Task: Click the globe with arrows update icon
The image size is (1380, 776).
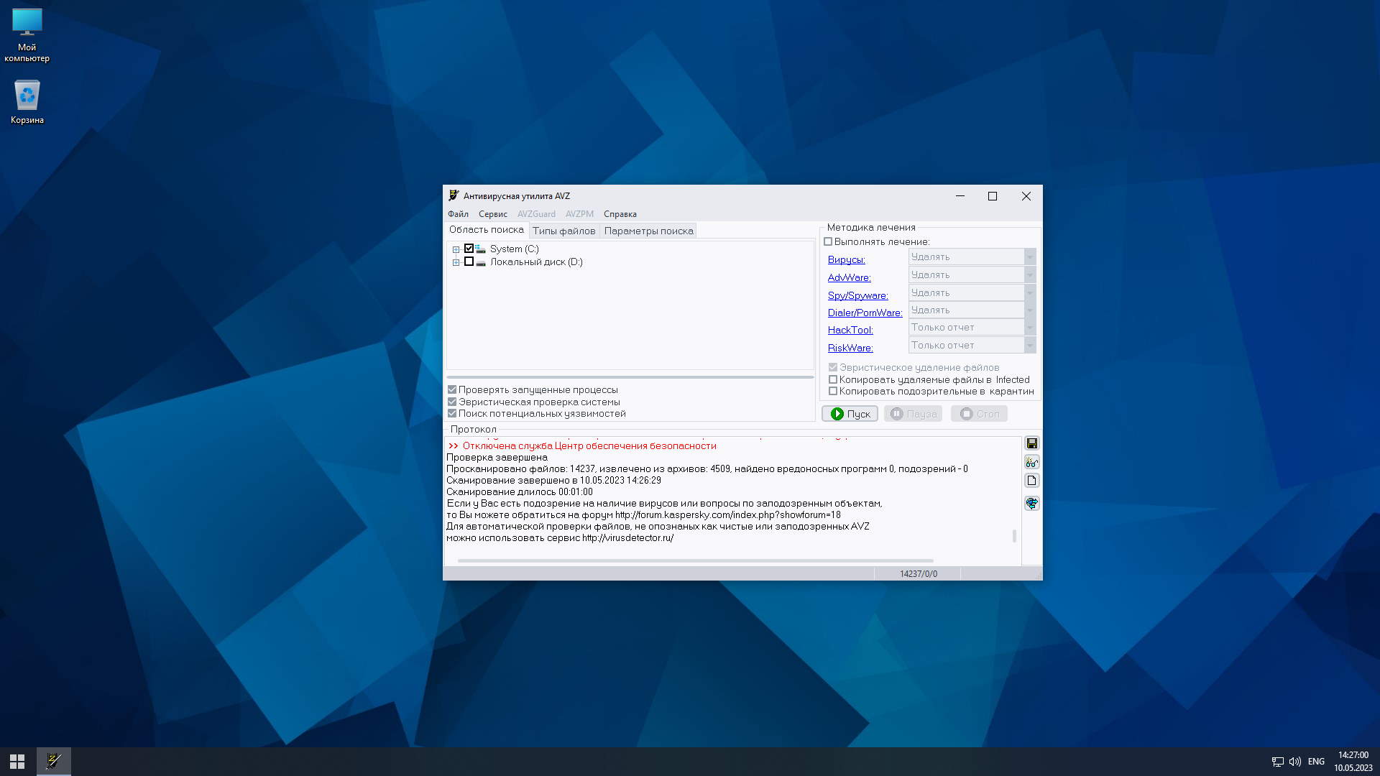Action: click(1031, 503)
